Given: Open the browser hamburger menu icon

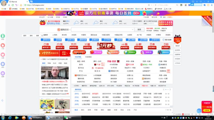Looking at the screenshot, I should click(x=197, y=2).
